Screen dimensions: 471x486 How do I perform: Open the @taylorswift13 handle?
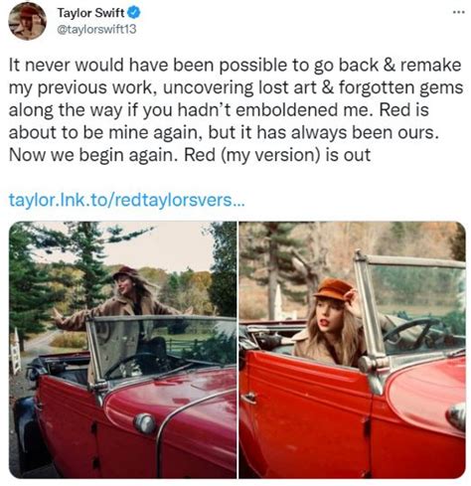click(96, 30)
